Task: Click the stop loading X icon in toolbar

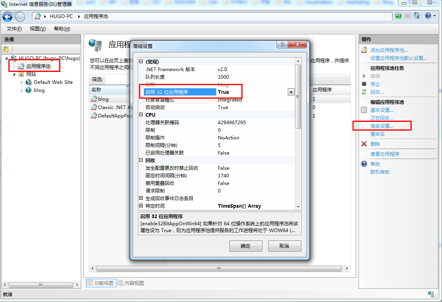Action: 408,16
